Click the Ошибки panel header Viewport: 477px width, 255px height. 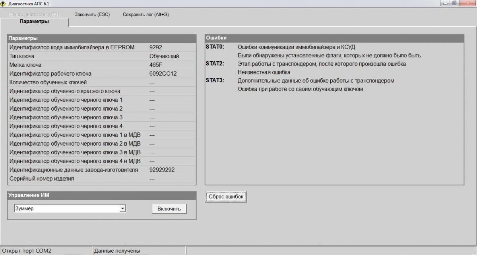click(x=334, y=38)
